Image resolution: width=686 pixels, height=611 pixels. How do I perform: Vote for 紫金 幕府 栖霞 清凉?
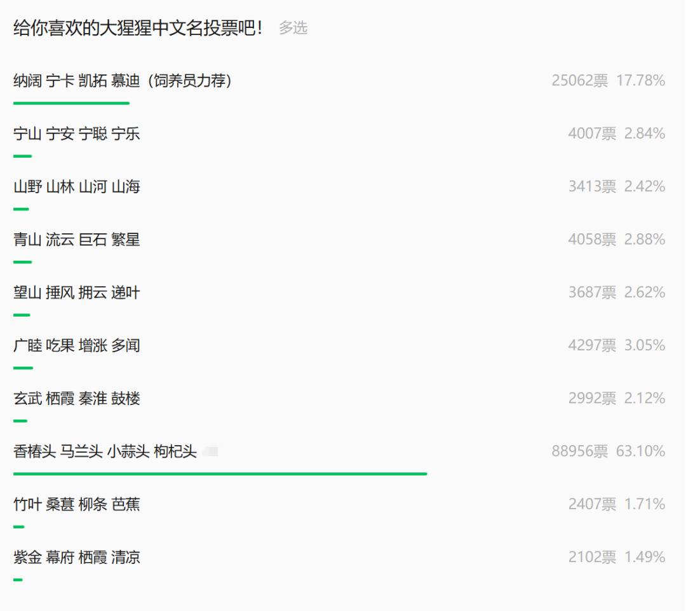[77, 558]
